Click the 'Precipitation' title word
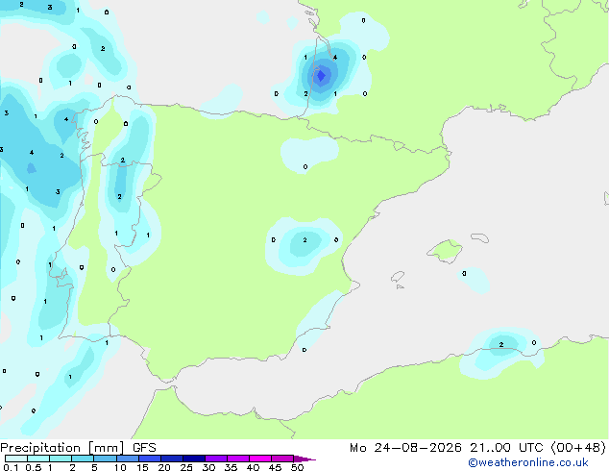Screen dimensions: 609x471 [40, 448]
